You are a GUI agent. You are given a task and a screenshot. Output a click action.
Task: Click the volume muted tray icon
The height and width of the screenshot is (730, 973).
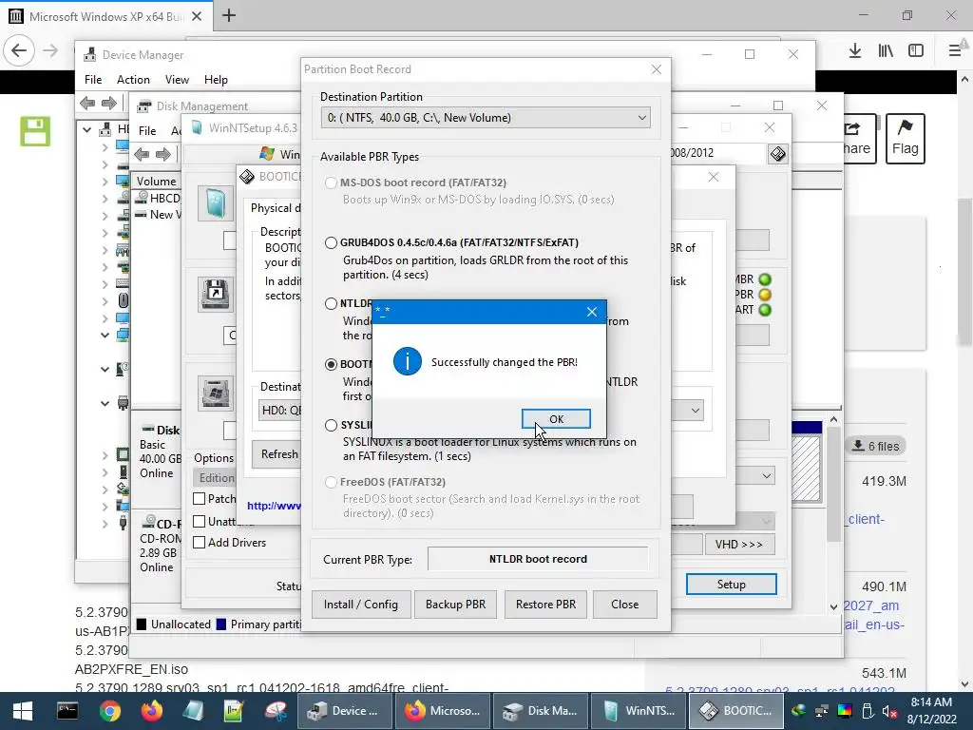889,712
